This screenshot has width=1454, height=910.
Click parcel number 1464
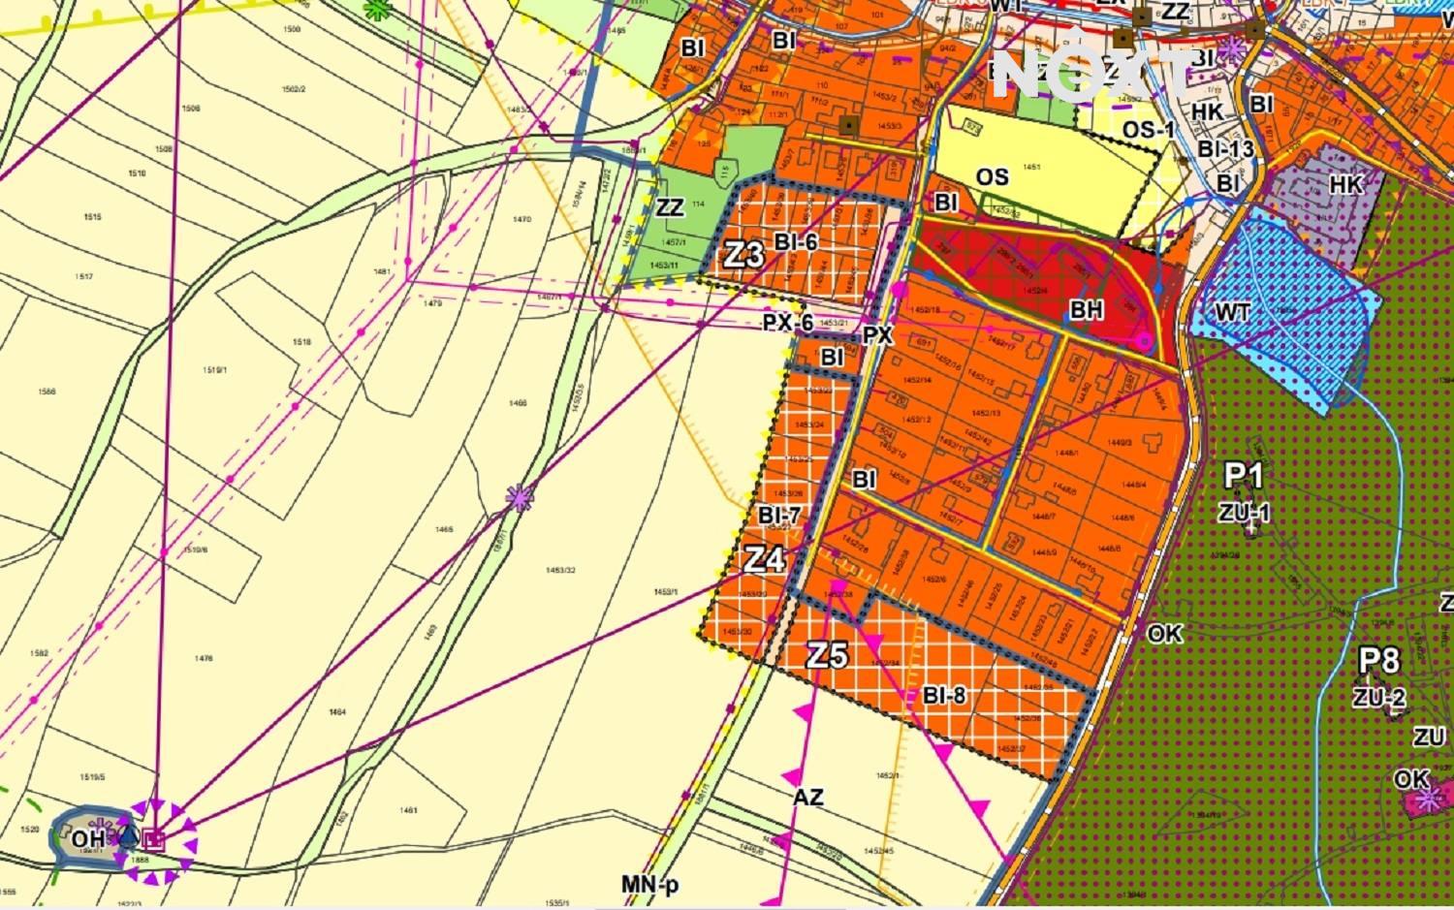pyautogui.click(x=337, y=712)
